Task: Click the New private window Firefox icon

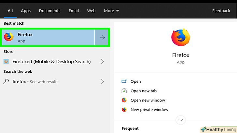Action: 124,110
